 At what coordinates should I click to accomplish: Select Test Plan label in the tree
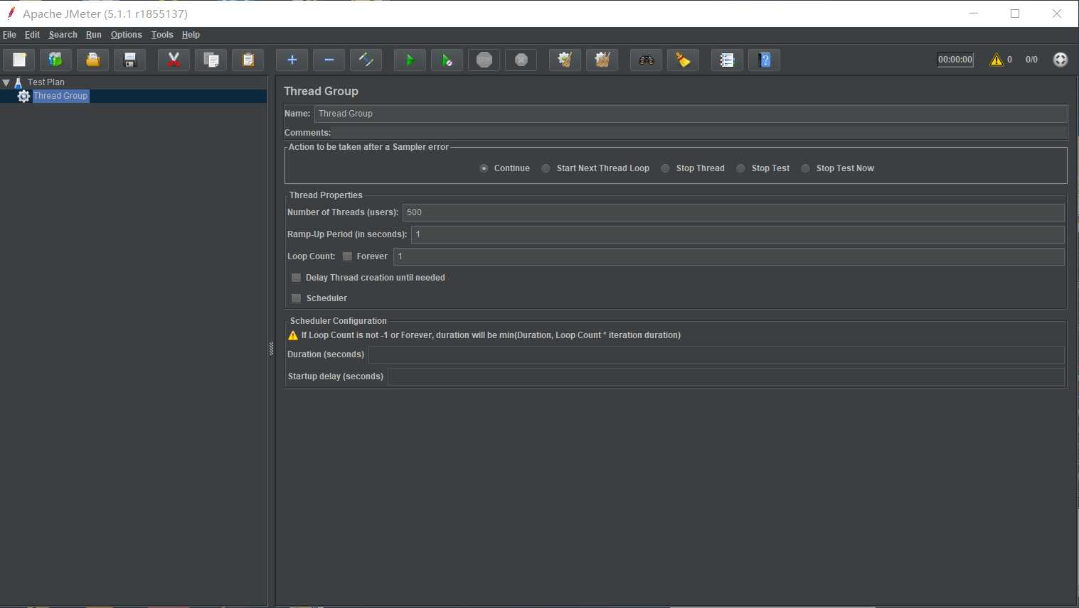coord(46,82)
